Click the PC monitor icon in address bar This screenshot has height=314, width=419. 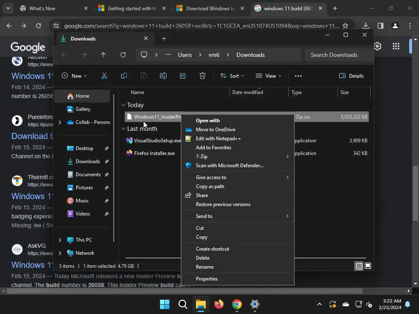(x=144, y=55)
